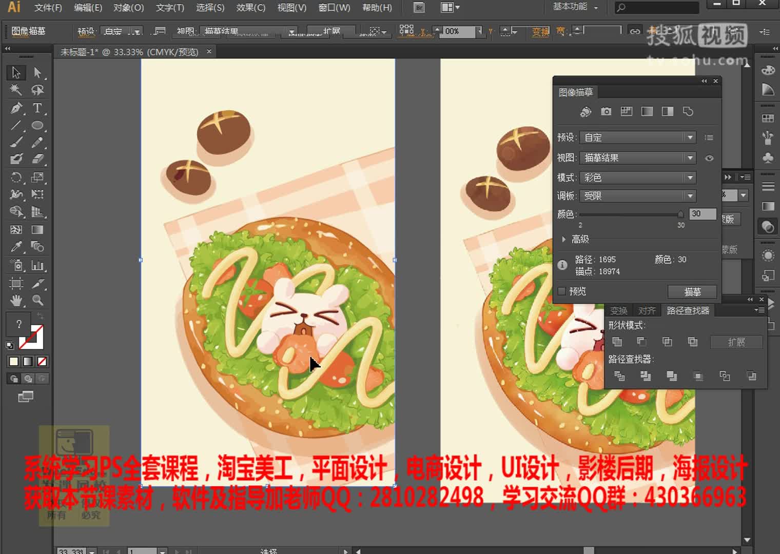Click the search field in the menu bar
The image size is (780, 554).
pyautogui.click(x=657, y=8)
